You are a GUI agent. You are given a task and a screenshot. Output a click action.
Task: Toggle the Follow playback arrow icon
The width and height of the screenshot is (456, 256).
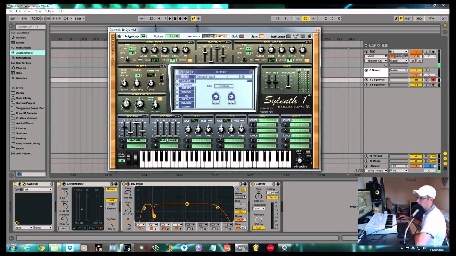141,18
